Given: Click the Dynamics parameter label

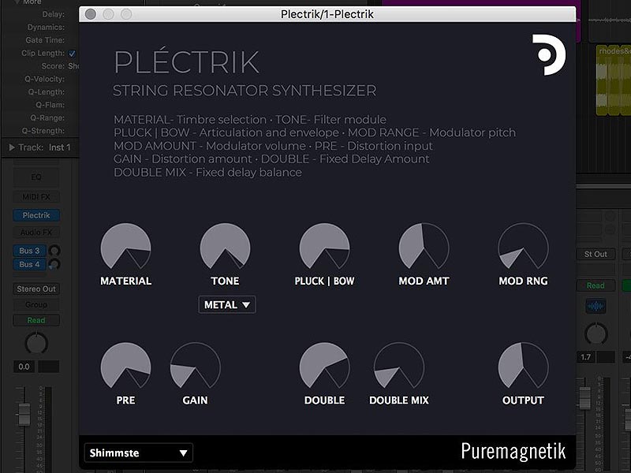Looking at the screenshot, I should [46, 27].
